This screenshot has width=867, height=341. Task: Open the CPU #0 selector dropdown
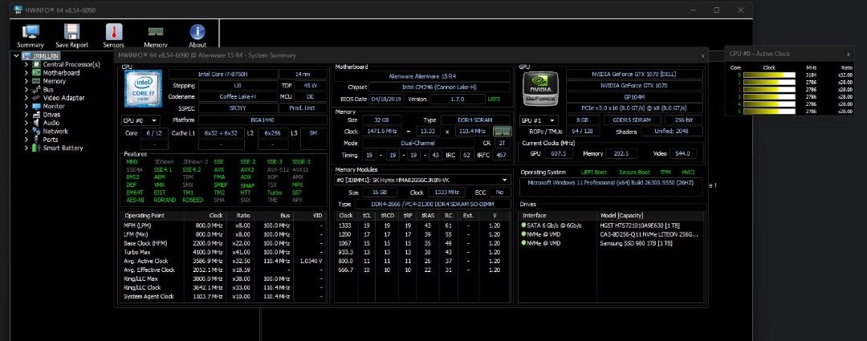coord(141,120)
